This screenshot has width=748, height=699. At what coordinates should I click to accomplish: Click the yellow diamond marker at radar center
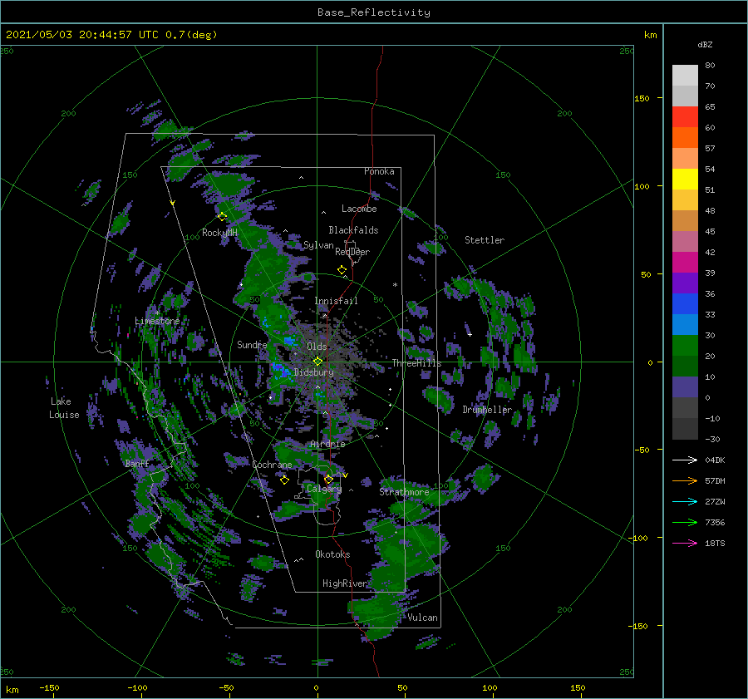tap(317, 362)
